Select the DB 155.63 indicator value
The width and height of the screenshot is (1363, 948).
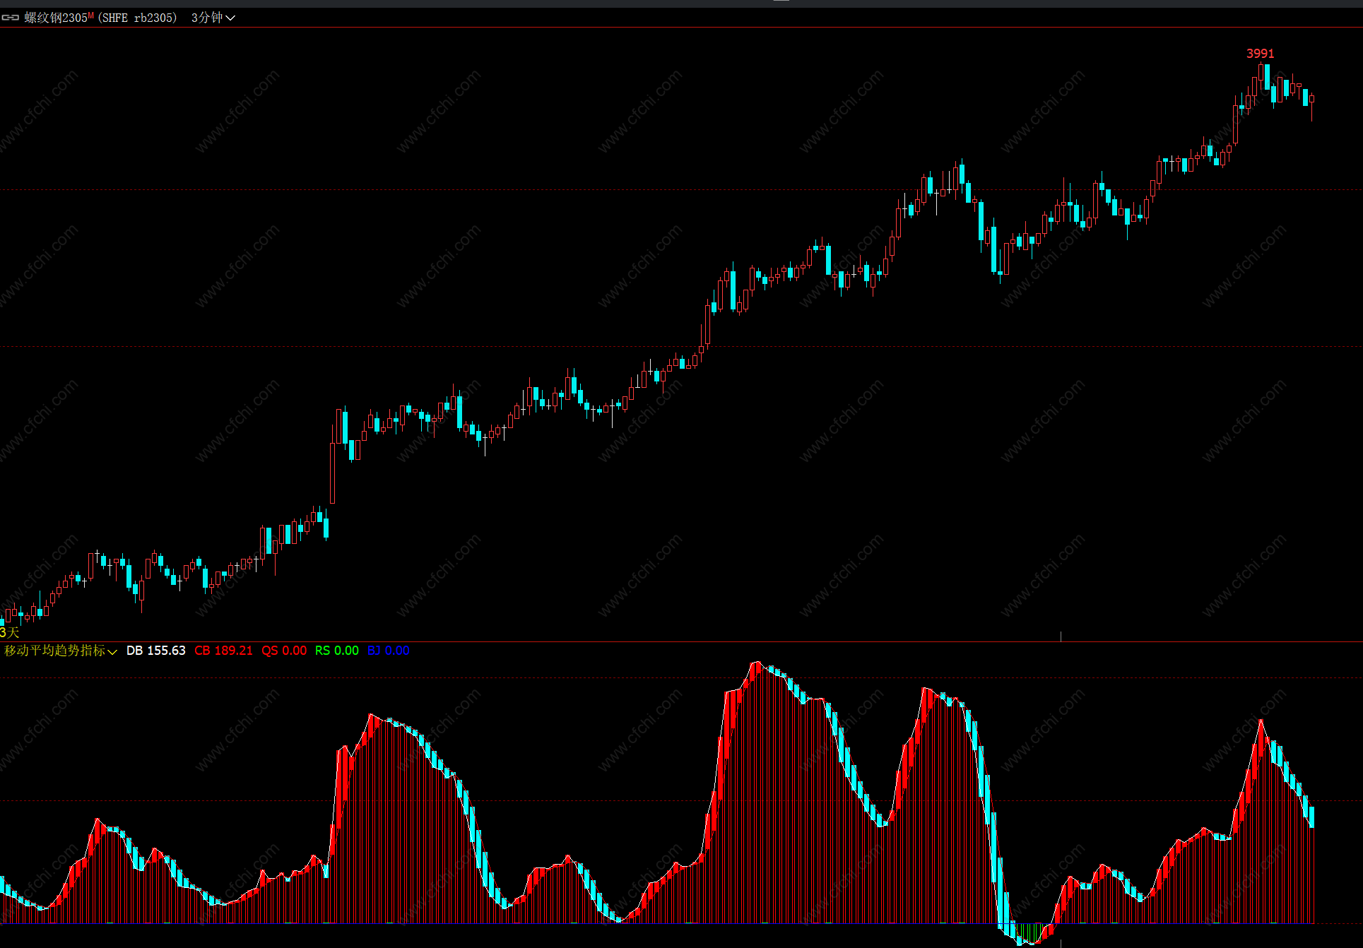tap(155, 651)
